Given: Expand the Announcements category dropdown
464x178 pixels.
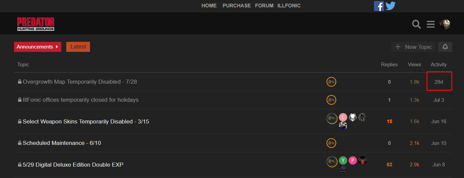Looking at the screenshot, I should pos(37,47).
